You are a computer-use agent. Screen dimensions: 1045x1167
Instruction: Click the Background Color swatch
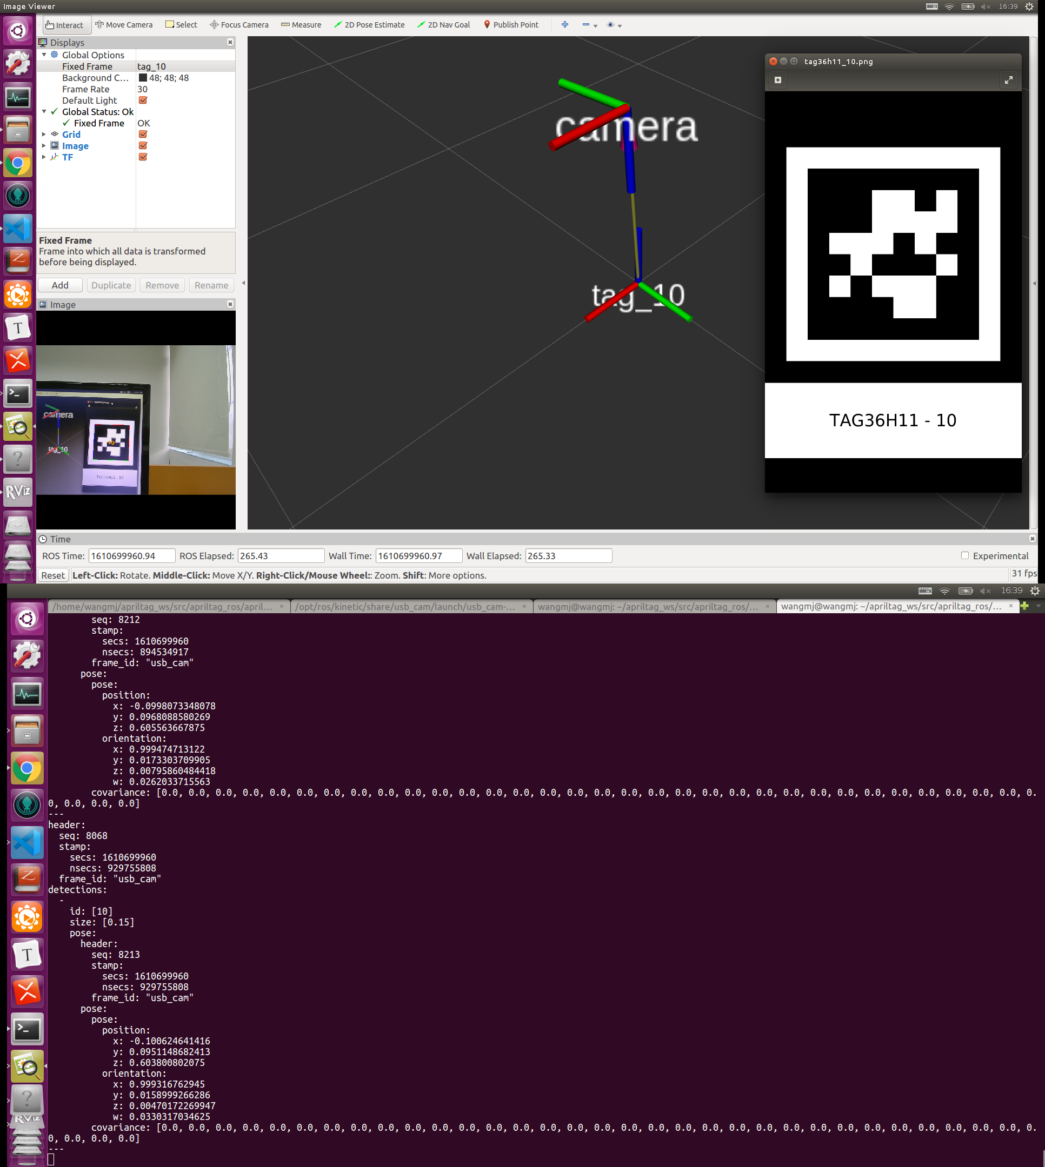(x=142, y=78)
